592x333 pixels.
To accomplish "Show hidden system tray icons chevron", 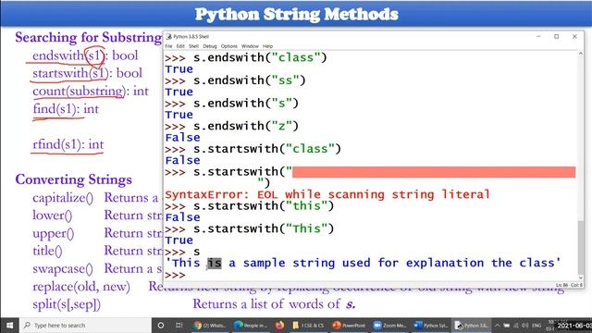I will click(498, 326).
